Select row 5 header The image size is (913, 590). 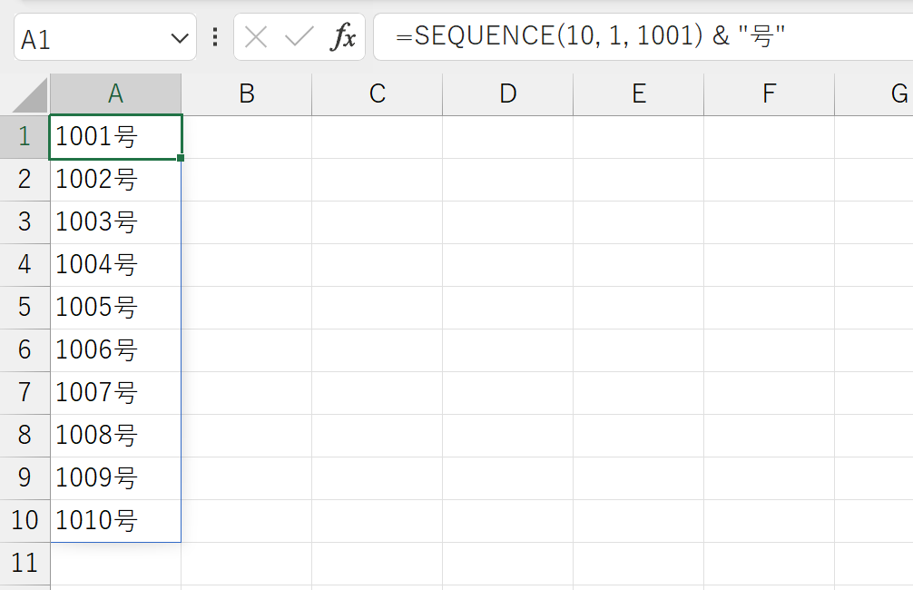click(x=25, y=308)
